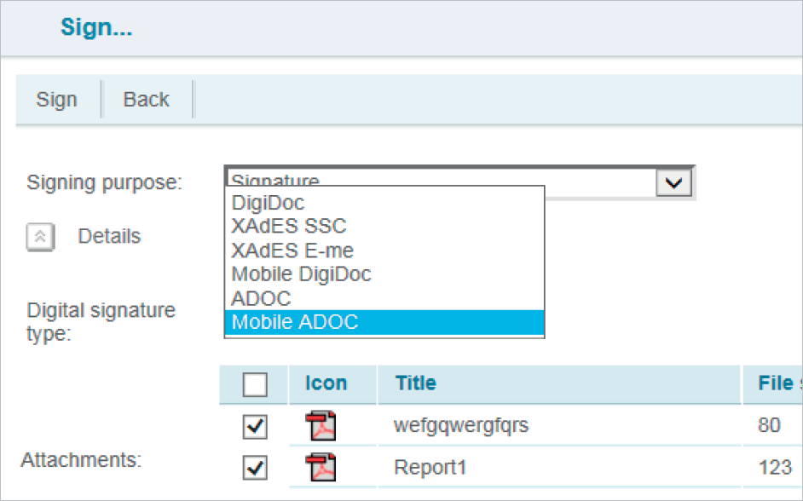
Task: Click the file size value 80
Action: (x=769, y=425)
